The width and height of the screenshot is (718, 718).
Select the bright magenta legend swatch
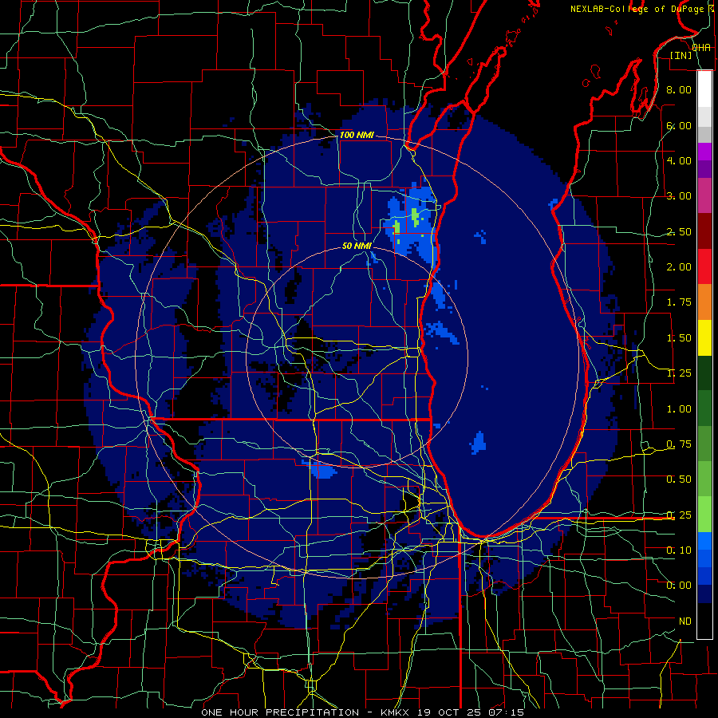704,152
